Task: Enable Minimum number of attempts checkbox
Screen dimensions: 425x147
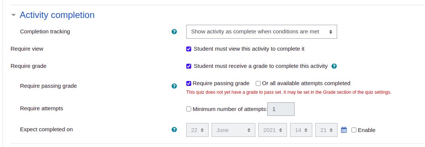Action: pyautogui.click(x=189, y=109)
